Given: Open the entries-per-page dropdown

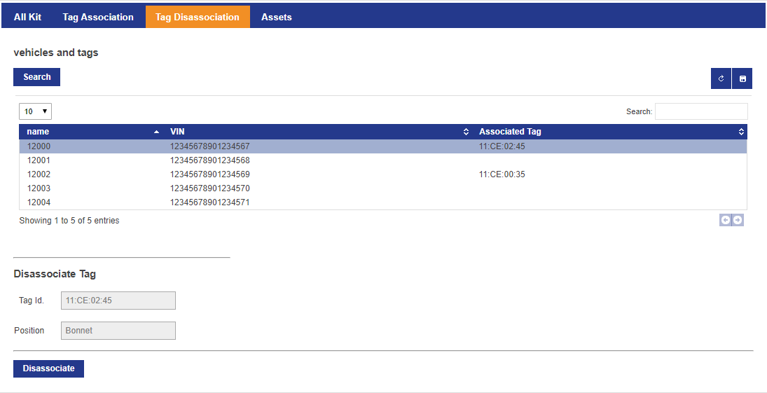Looking at the screenshot, I should pyautogui.click(x=35, y=111).
